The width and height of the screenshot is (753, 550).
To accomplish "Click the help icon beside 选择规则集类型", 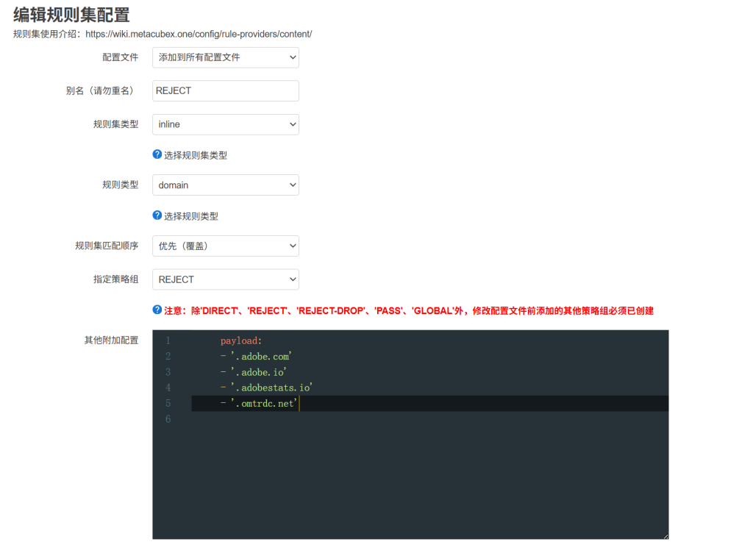I will click(x=157, y=154).
